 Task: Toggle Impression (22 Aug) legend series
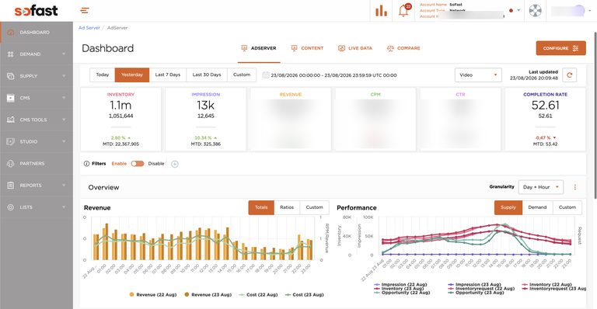click(x=400, y=284)
